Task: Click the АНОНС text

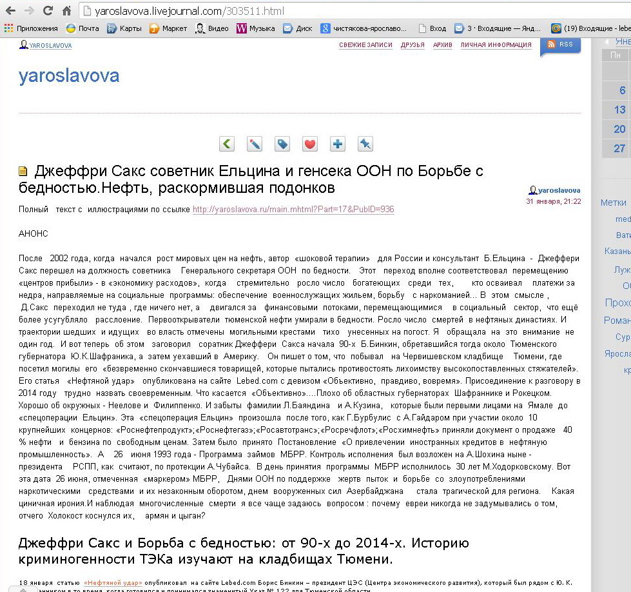Action: click(34, 233)
